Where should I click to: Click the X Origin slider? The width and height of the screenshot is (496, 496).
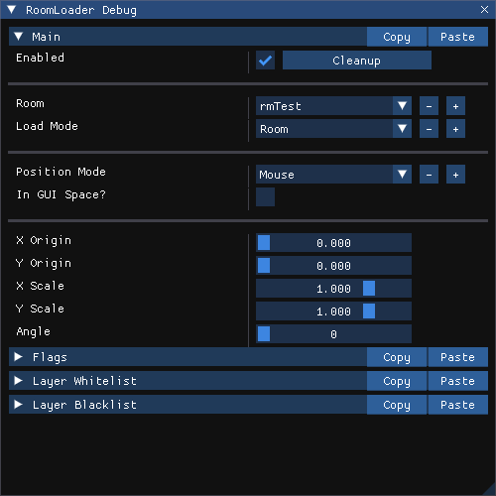(x=333, y=243)
